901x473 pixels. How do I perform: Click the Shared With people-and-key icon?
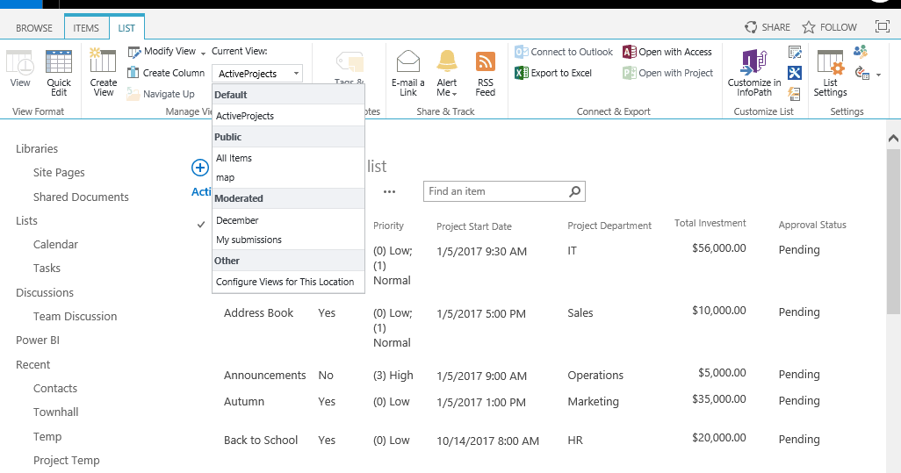tap(861, 52)
